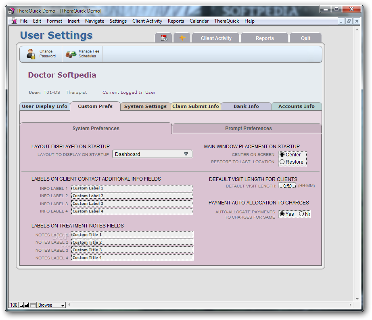372x320 pixels.
Task: Click the Reports top button
Action: coord(265,38)
